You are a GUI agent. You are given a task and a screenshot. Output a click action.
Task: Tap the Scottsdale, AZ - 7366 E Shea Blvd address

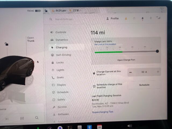(110, 103)
